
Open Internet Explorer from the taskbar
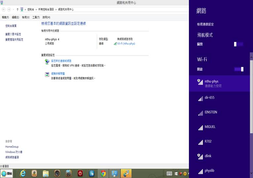pos(23,173)
